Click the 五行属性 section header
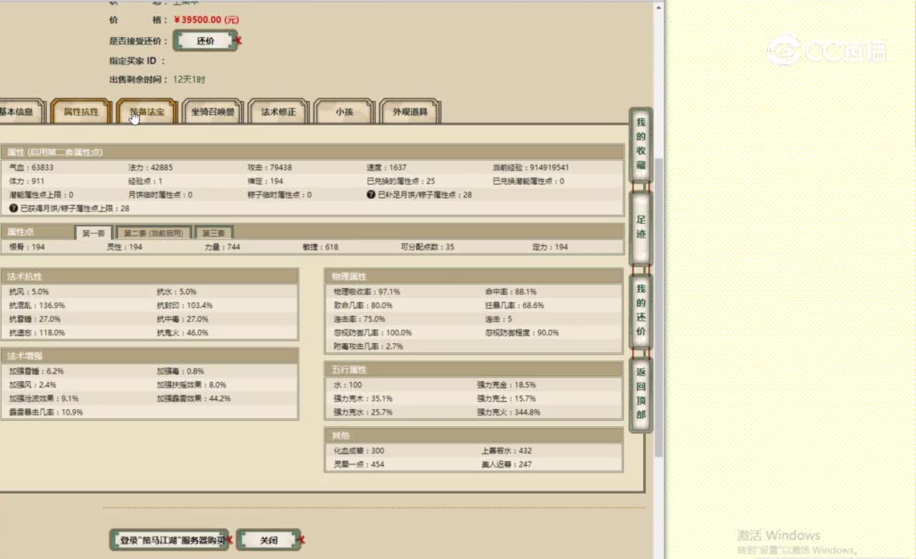Image resolution: width=916 pixels, height=559 pixels. (x=474, y=370)
